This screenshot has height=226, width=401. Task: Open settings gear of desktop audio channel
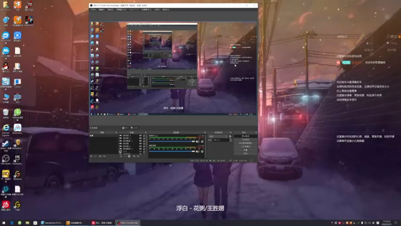click(202, 152)
